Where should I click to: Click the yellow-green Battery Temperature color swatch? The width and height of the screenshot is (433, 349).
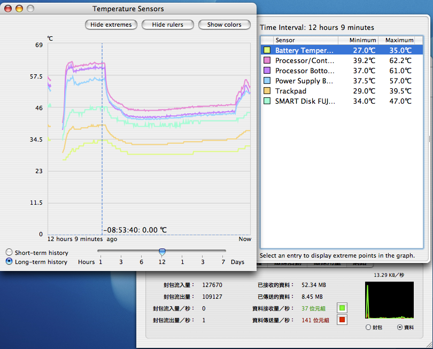tap(267, 50)
